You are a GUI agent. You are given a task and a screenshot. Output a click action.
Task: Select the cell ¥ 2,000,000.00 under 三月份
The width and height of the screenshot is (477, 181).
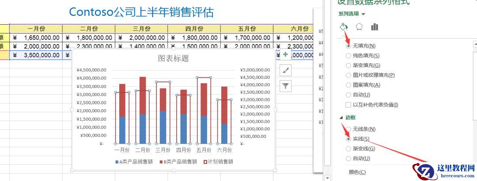[141, 37]
